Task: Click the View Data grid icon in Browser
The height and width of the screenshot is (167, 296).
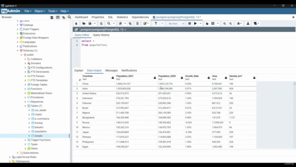Action: [x=58, y=18]
